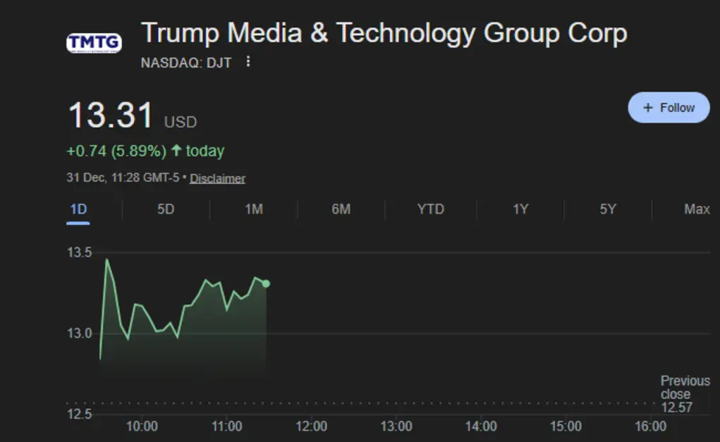Select the 5Y chart range

tap(608, 209)
